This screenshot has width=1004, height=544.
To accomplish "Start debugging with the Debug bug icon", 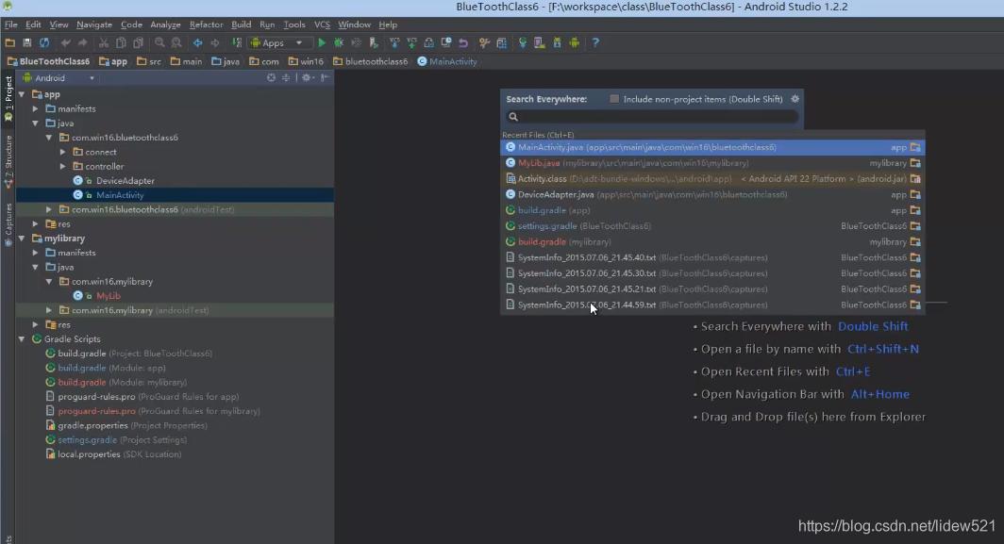I will (x=339, y=42).
